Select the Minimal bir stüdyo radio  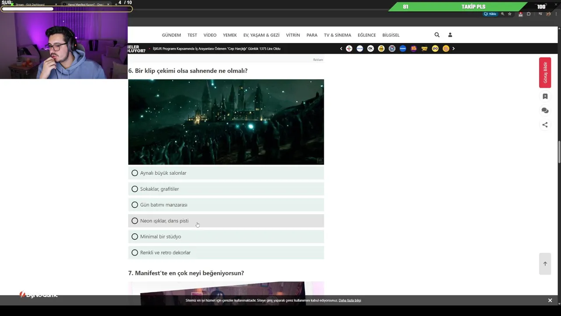[x=135, y=237]
